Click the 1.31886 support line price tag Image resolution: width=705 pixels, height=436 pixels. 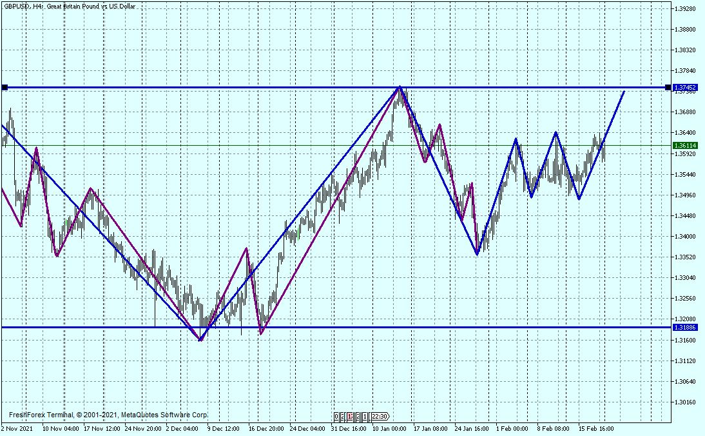tap(685, 328)
